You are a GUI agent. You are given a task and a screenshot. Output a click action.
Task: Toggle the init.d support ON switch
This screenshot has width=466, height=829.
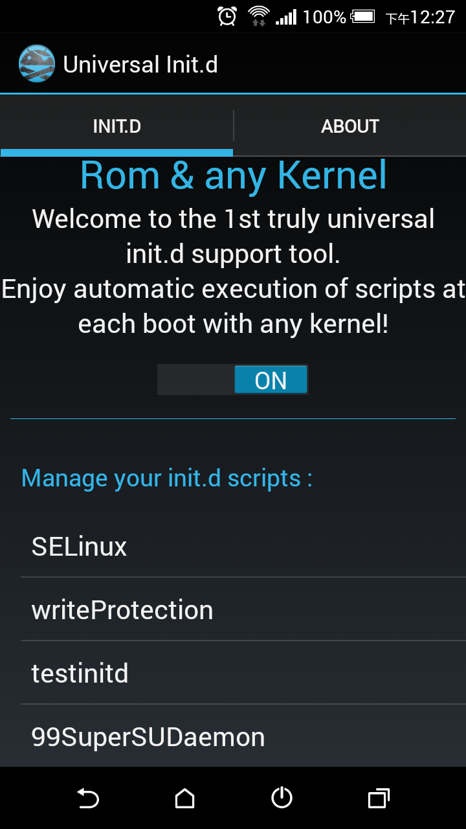pyautogui.click(x=233, y=380)
